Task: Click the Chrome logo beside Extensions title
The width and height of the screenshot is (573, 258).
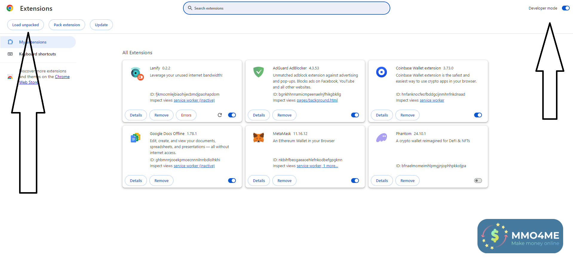Action: coord(10,8)
